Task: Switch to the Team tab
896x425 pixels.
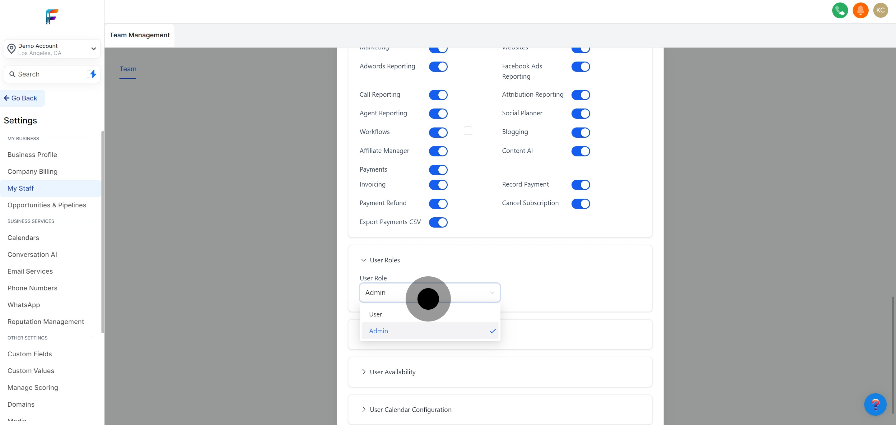Action: coord(128,69)
